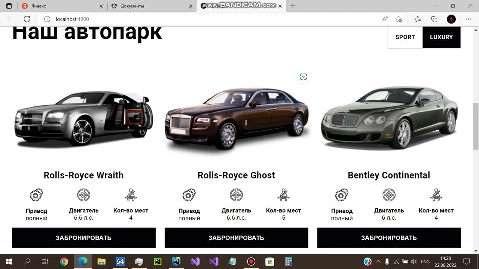The width and height of the screenshot is (479, 269).
Task: Open the tab actions menu icon
Action: click(x=9, y=6)
